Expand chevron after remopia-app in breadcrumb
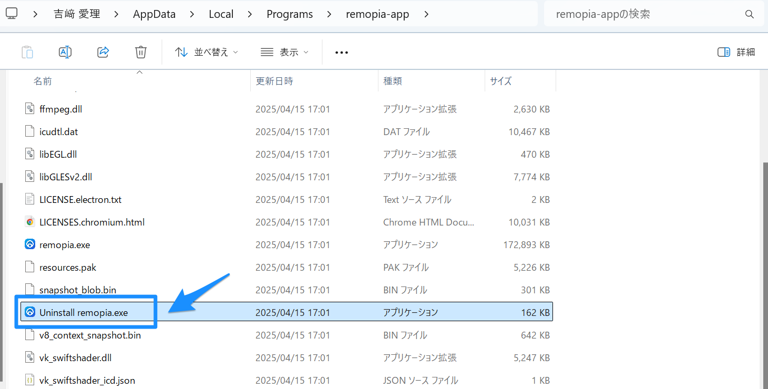The width and height of the screenshot is (768, 389). pos(426,14)
